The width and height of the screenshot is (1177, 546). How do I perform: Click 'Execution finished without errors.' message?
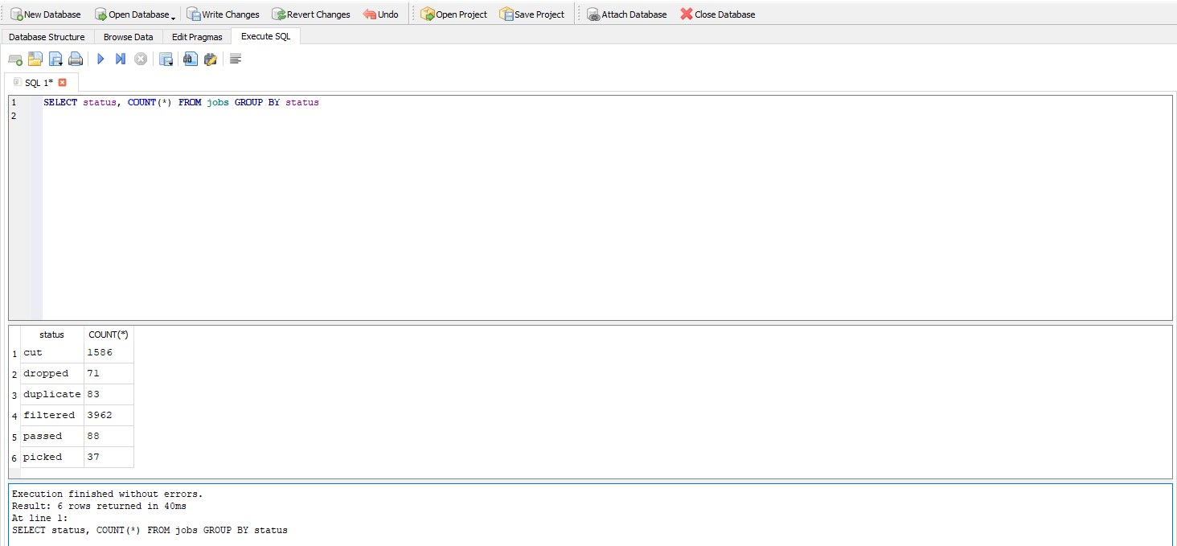click(108, 494)
